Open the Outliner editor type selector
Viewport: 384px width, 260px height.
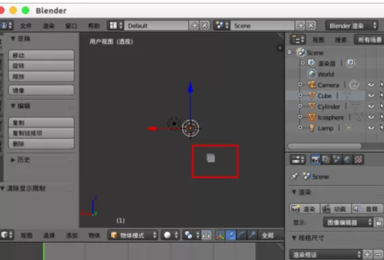(297, 39)
